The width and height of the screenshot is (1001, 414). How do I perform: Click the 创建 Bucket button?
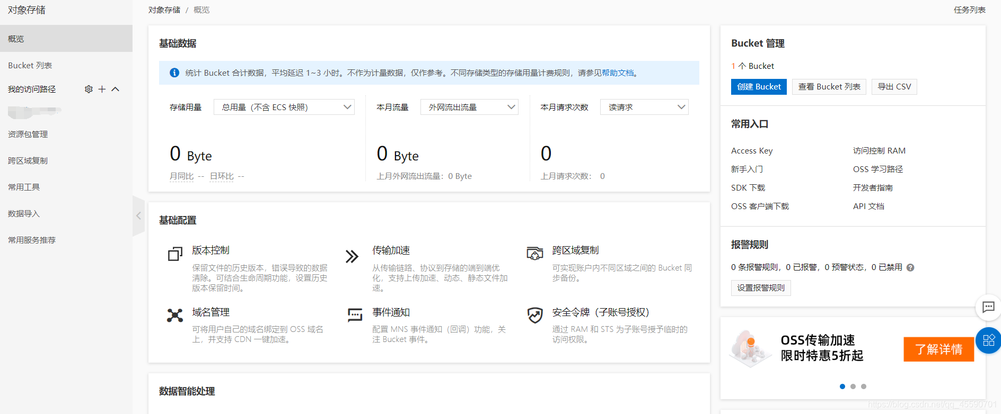click(x=759, y=87)
